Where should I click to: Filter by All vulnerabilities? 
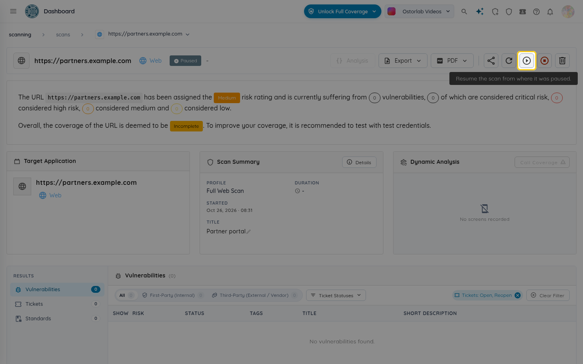pos(126,295)
